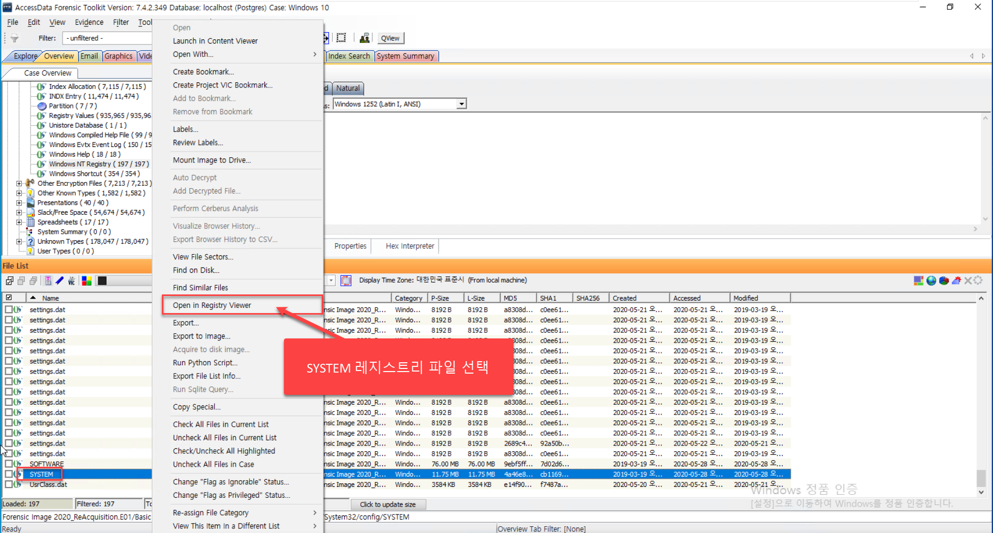The width and height of the screenshot is (993, 533).
Task: Open the filter unfiltered dropdown
Action: 107,38
